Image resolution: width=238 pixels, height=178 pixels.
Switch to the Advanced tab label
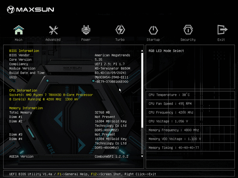coord(53,40)
